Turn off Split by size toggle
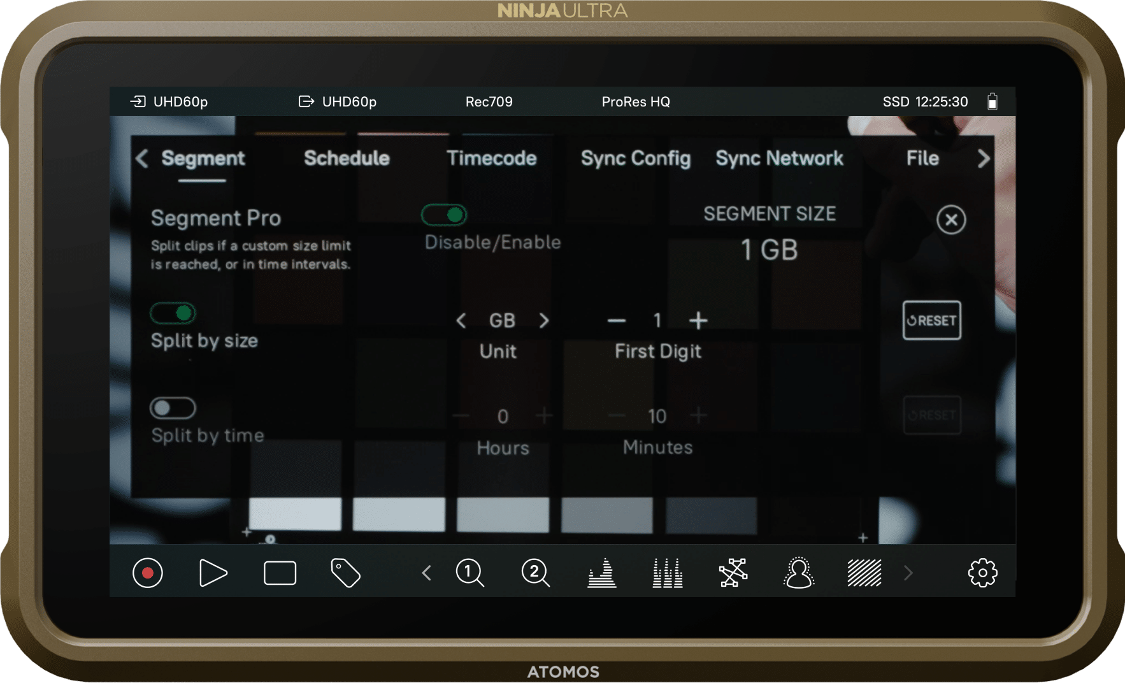The width and height of the screenshot is (1125, 683). (173, 313)
